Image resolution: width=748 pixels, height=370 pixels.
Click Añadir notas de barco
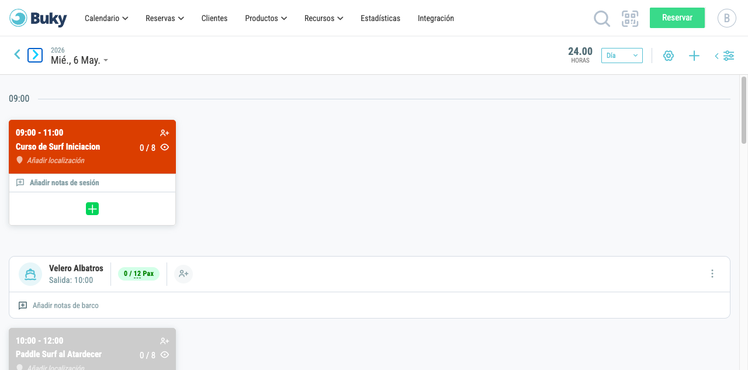coord(65,305)
